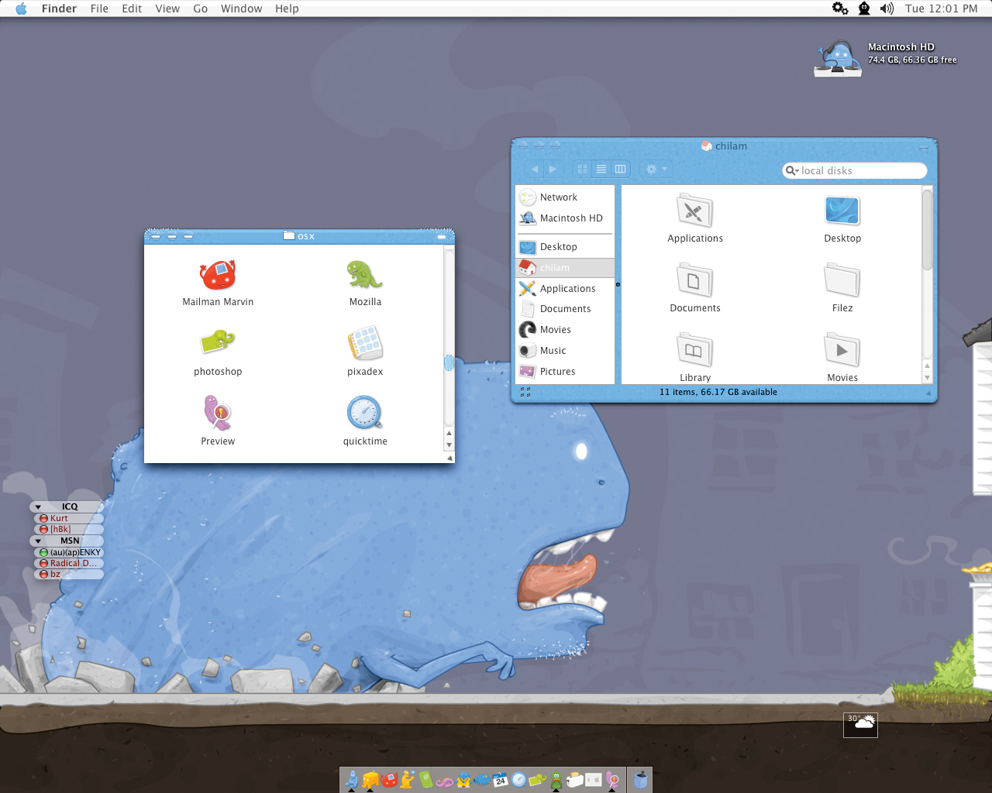Viewport: 992px width, 793px height.
Task: Click the chilam window vertical scrollbar thumb
Action: (x=927, y=230)
